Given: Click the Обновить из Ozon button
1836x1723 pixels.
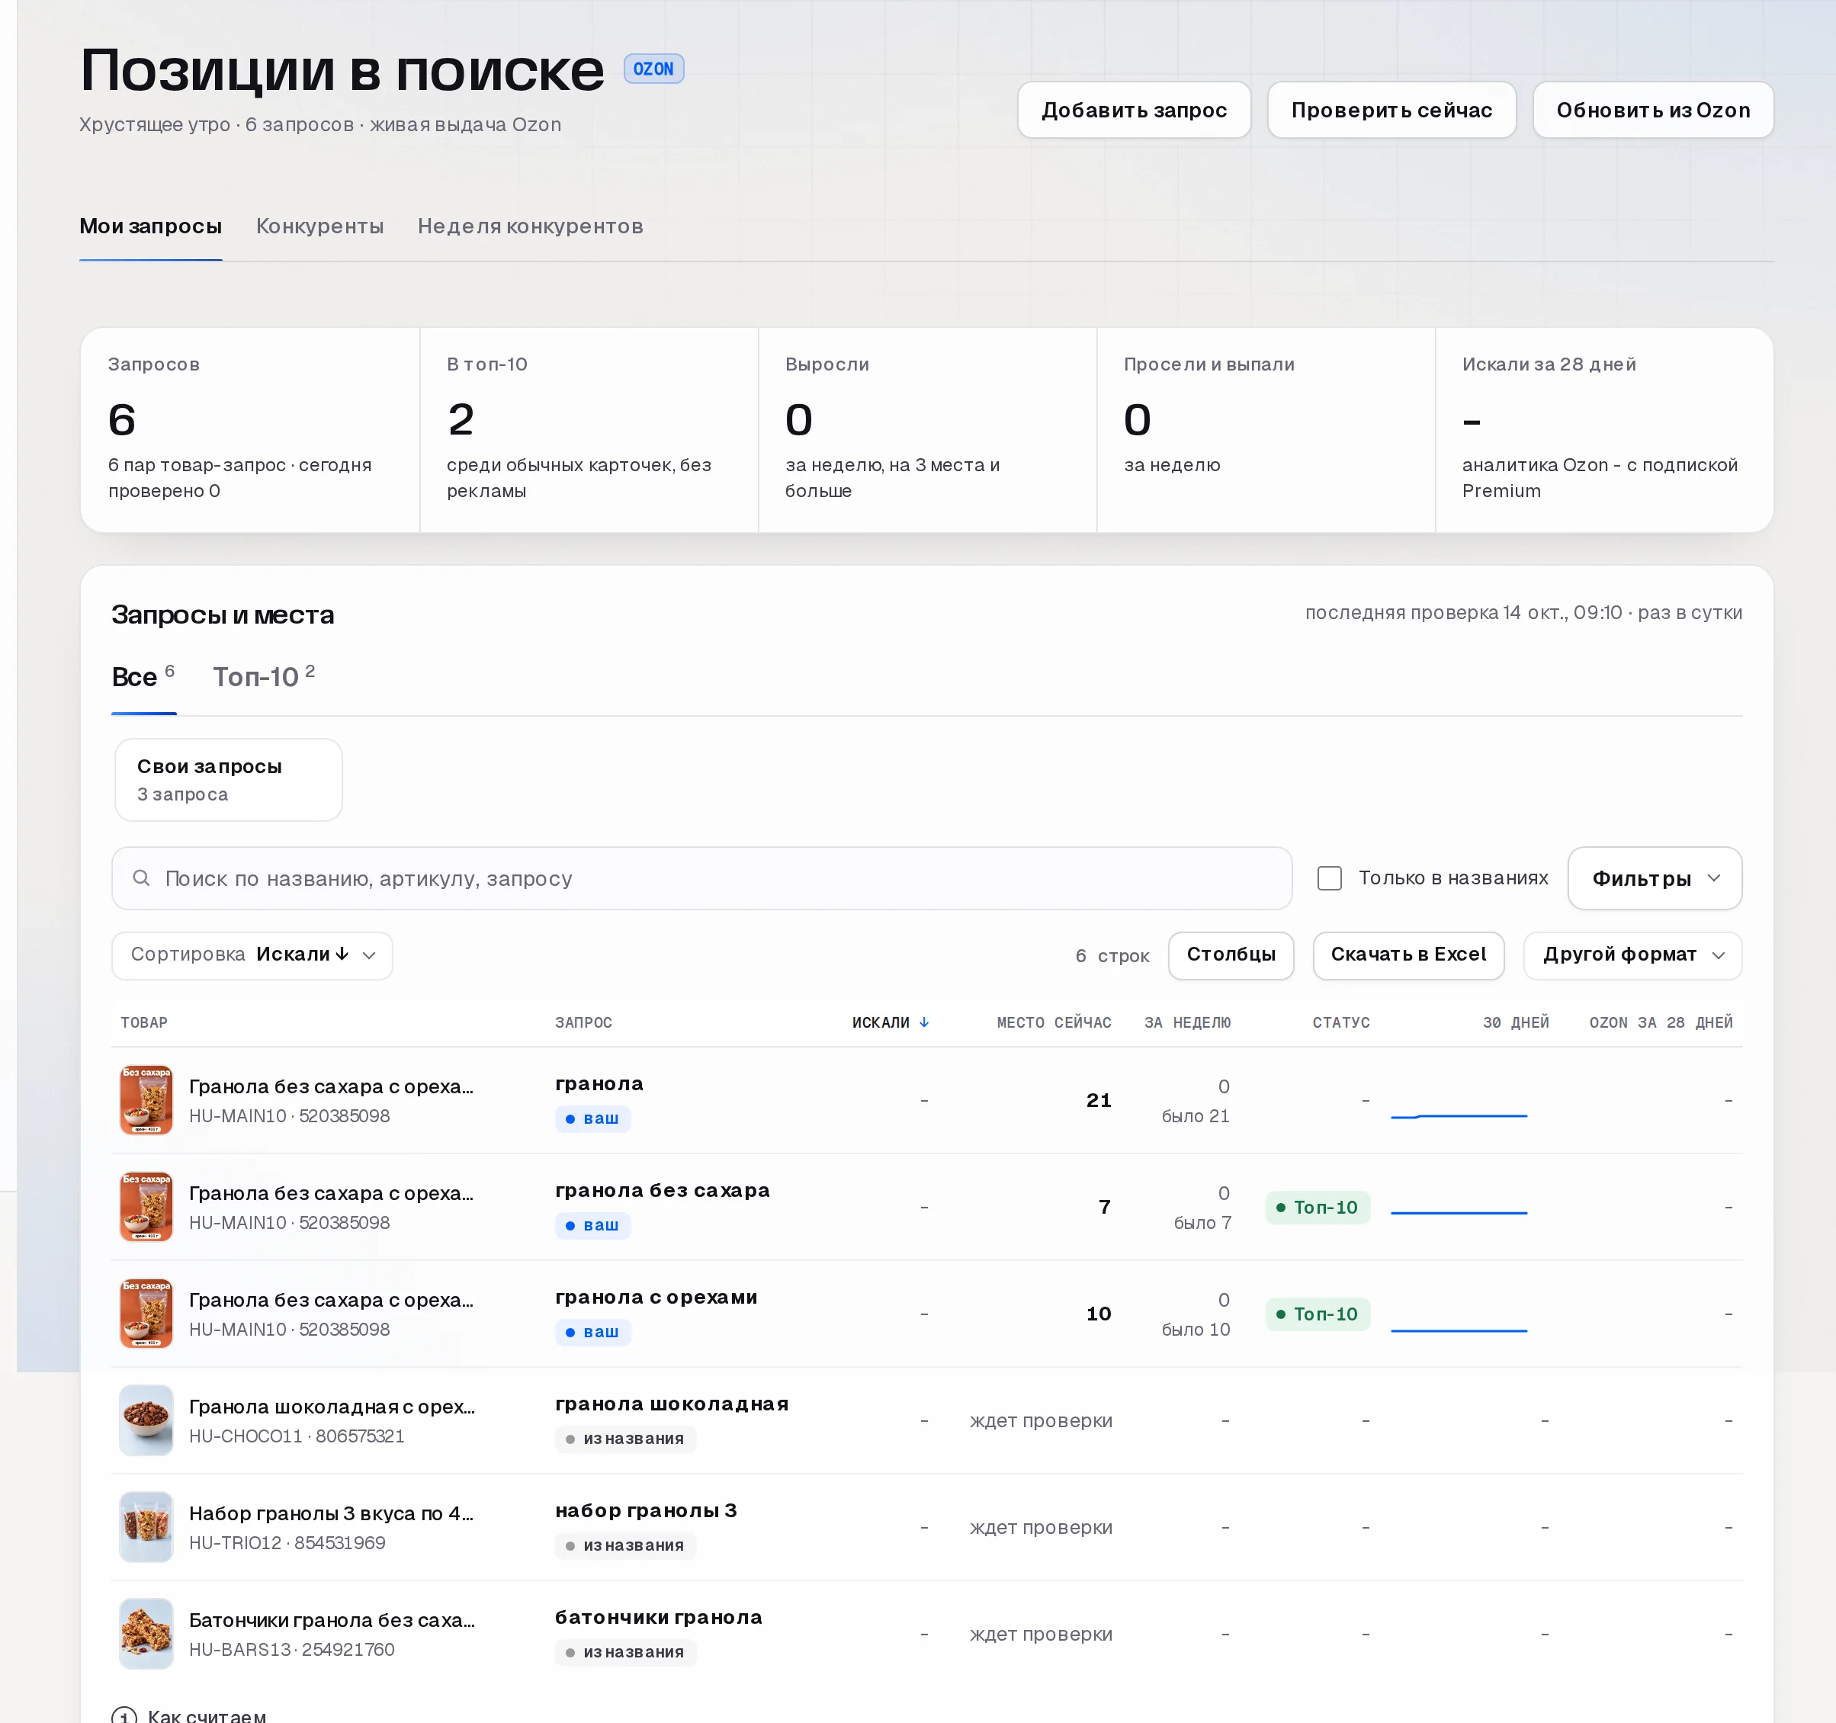Looking at the screenshot, I should pyautogui.click(x=1652, y=110).
